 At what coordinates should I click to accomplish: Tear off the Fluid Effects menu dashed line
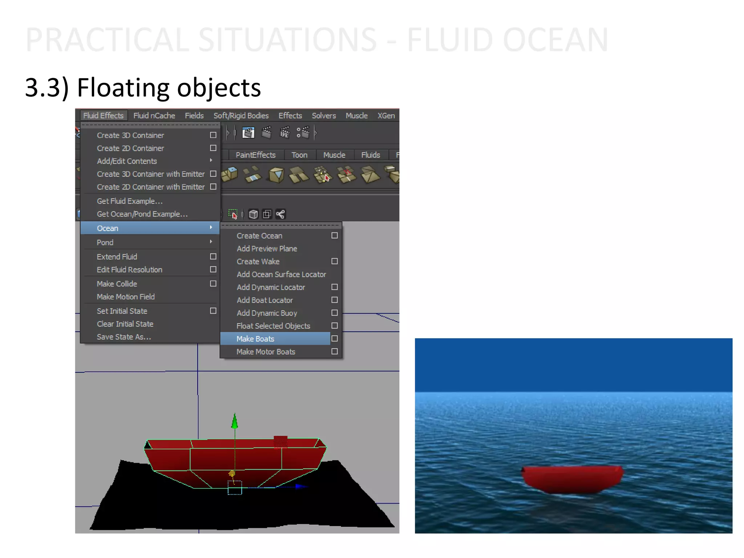coord(150,125)
